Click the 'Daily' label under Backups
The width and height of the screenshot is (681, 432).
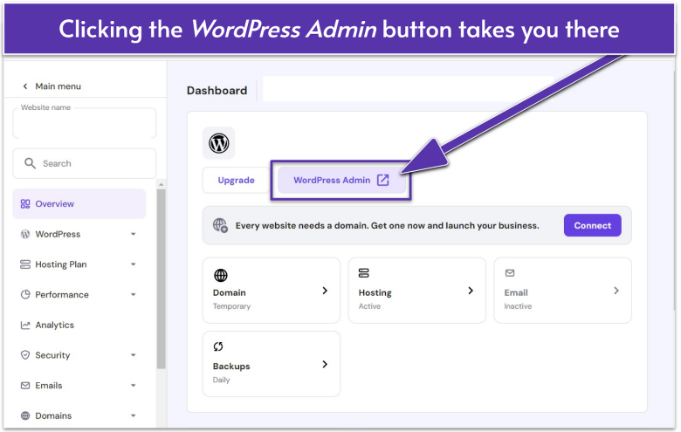pyautogui.click(x=221, y=380)
